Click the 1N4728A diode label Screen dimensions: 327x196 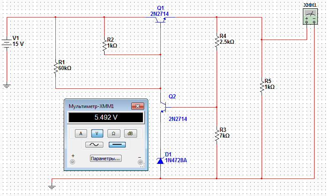click(176, 161)
